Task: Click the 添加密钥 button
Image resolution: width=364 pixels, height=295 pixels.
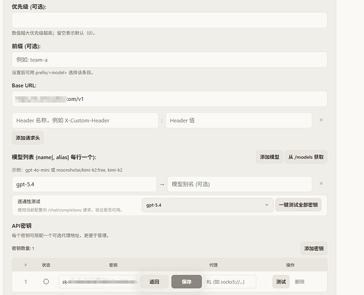Action: (314, 248)
